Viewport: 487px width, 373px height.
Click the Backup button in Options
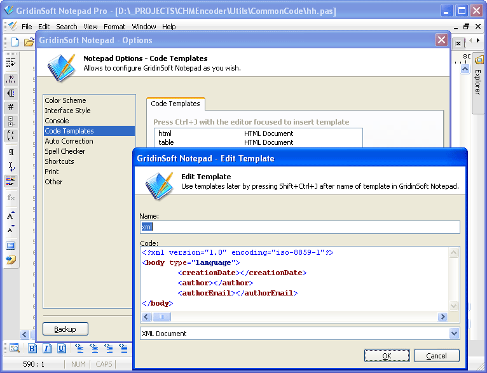(65, 329)
